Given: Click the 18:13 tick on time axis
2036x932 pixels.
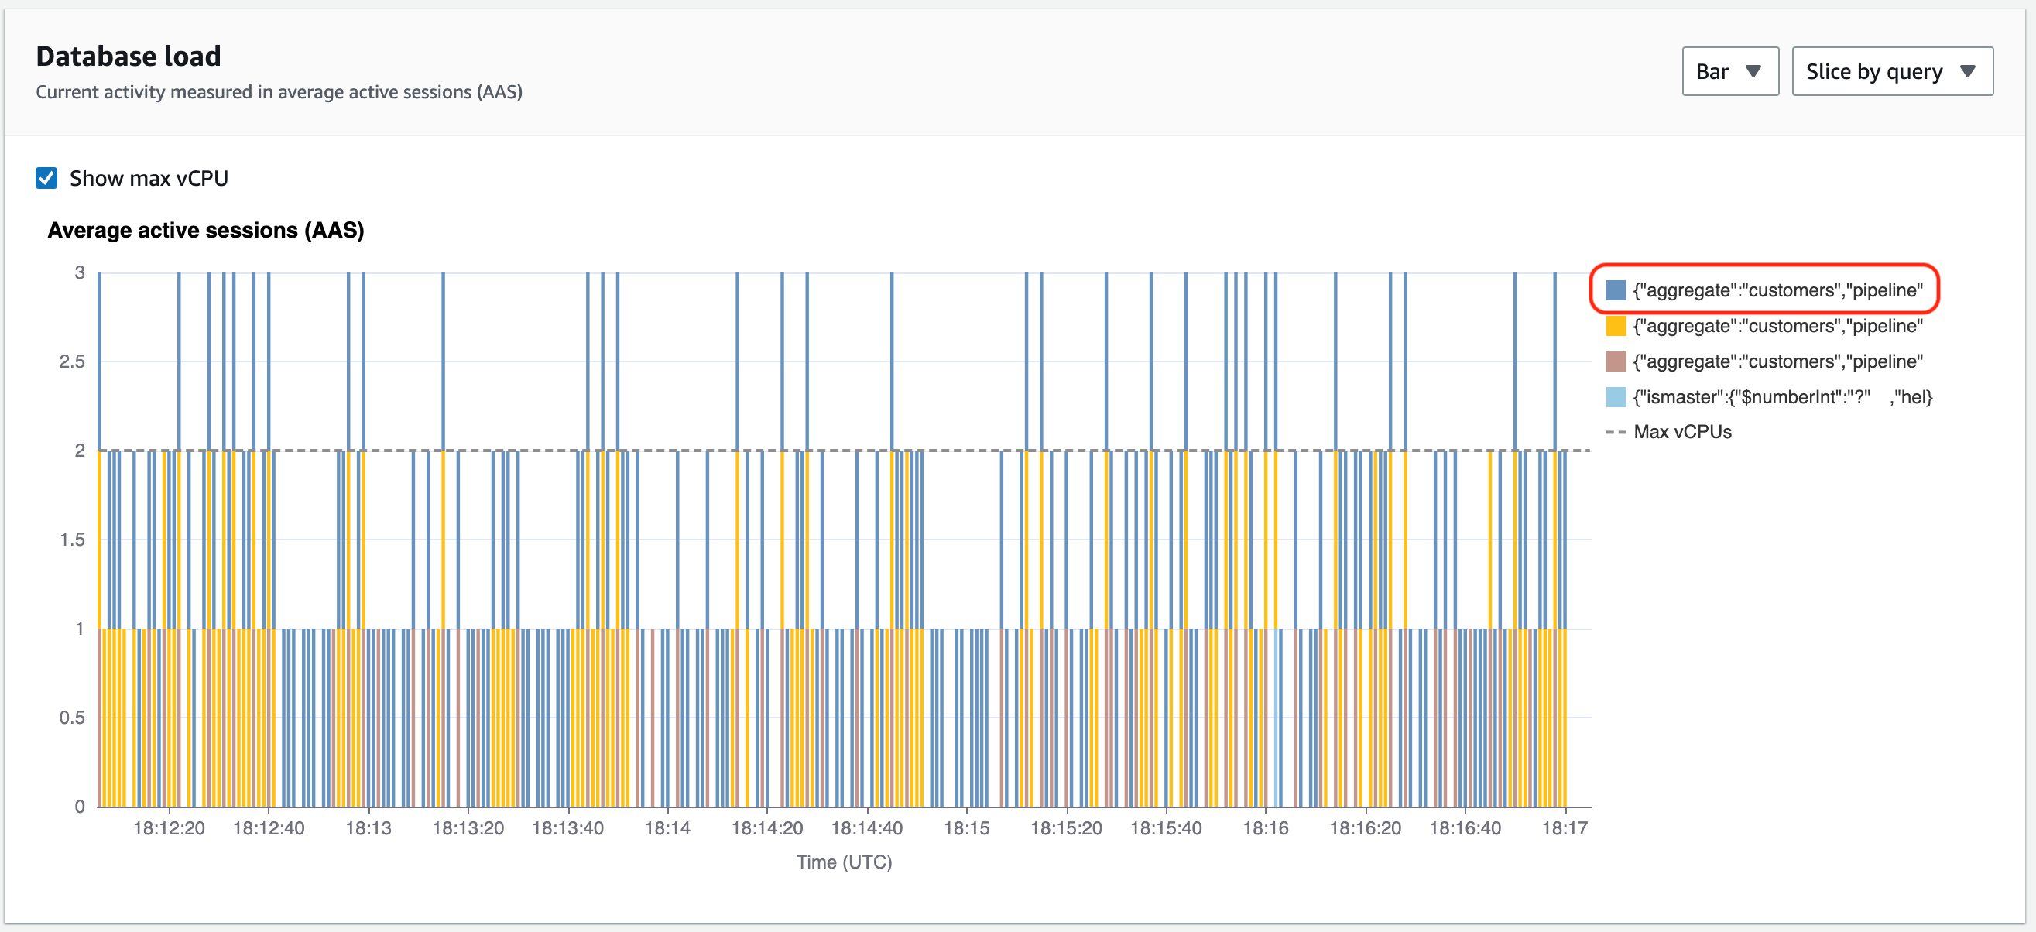Looking at the screenshot, I should pyautogui.click(x=368, y=827).
